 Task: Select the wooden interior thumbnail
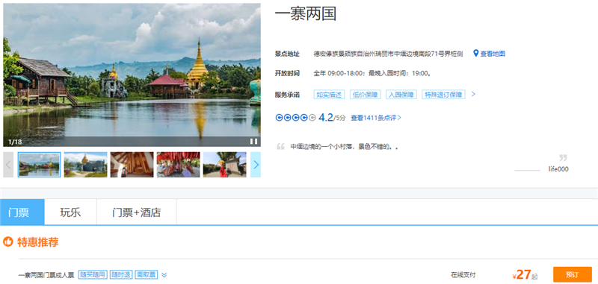click(132, 165)
